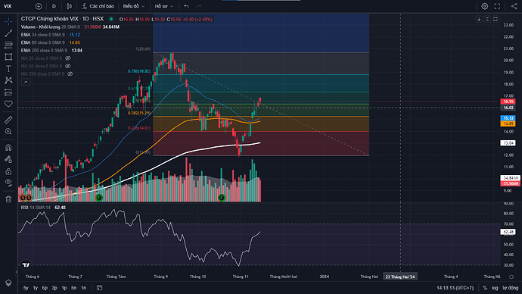
Task: Click the collapse pane icon
Action: pyautogui.click(x=487, y=20)
